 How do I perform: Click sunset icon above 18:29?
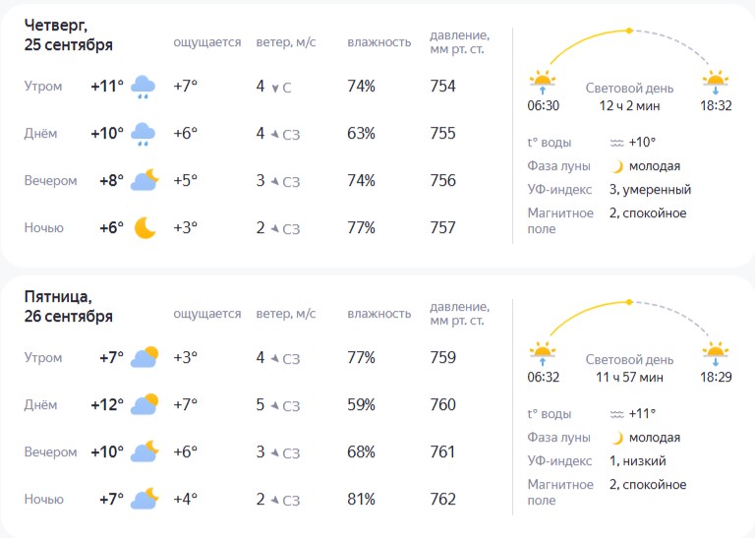tap(716, 351)
